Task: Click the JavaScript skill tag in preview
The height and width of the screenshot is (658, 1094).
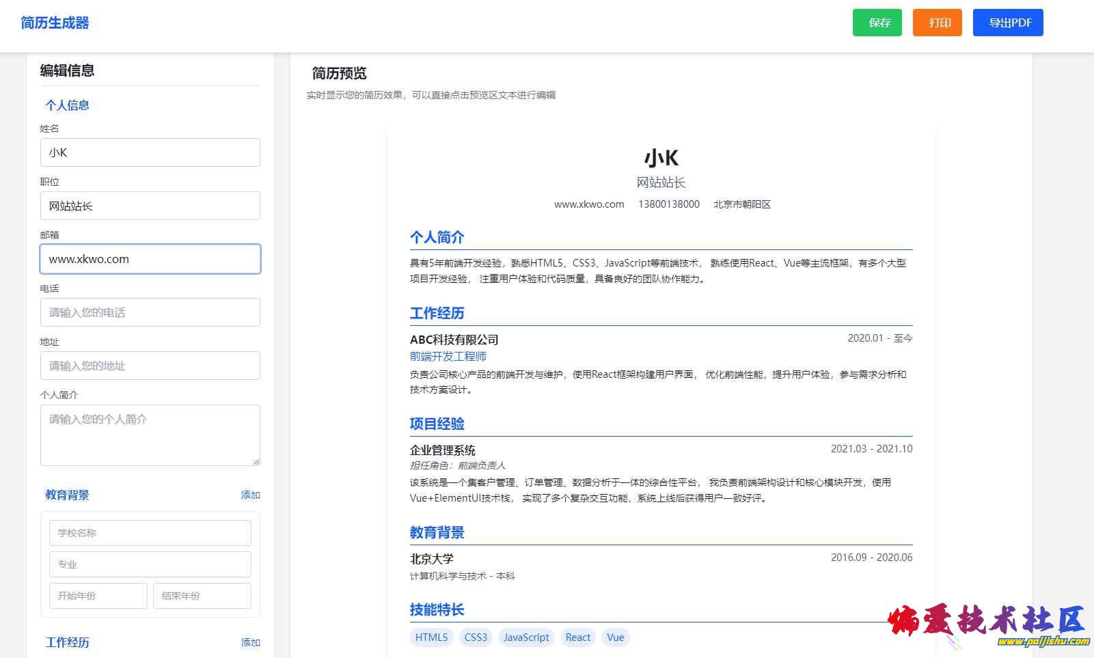Action: [x=526, y=638]
